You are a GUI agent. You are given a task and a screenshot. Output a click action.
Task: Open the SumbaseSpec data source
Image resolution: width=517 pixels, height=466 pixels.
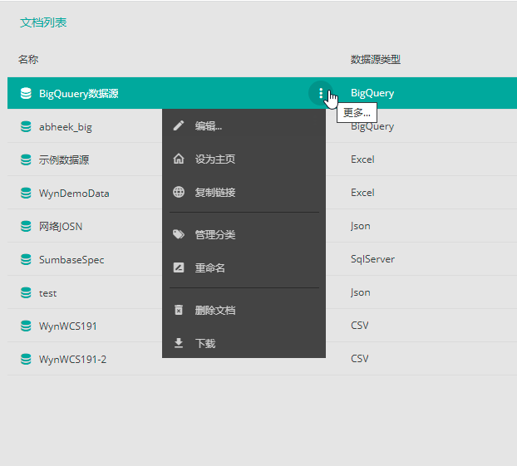(71, 260)
